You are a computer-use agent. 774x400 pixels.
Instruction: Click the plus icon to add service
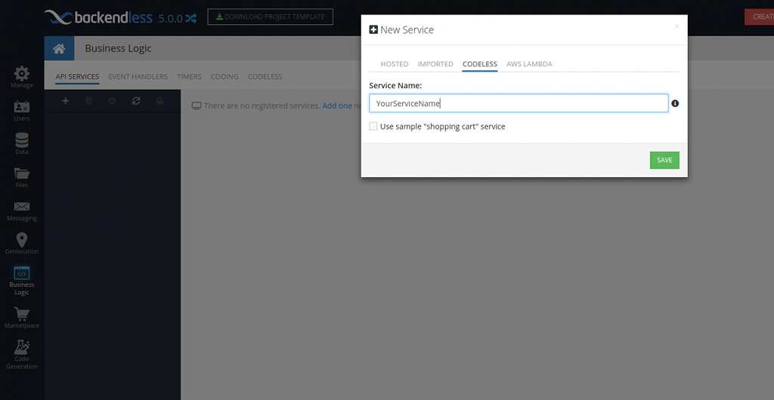65,101
